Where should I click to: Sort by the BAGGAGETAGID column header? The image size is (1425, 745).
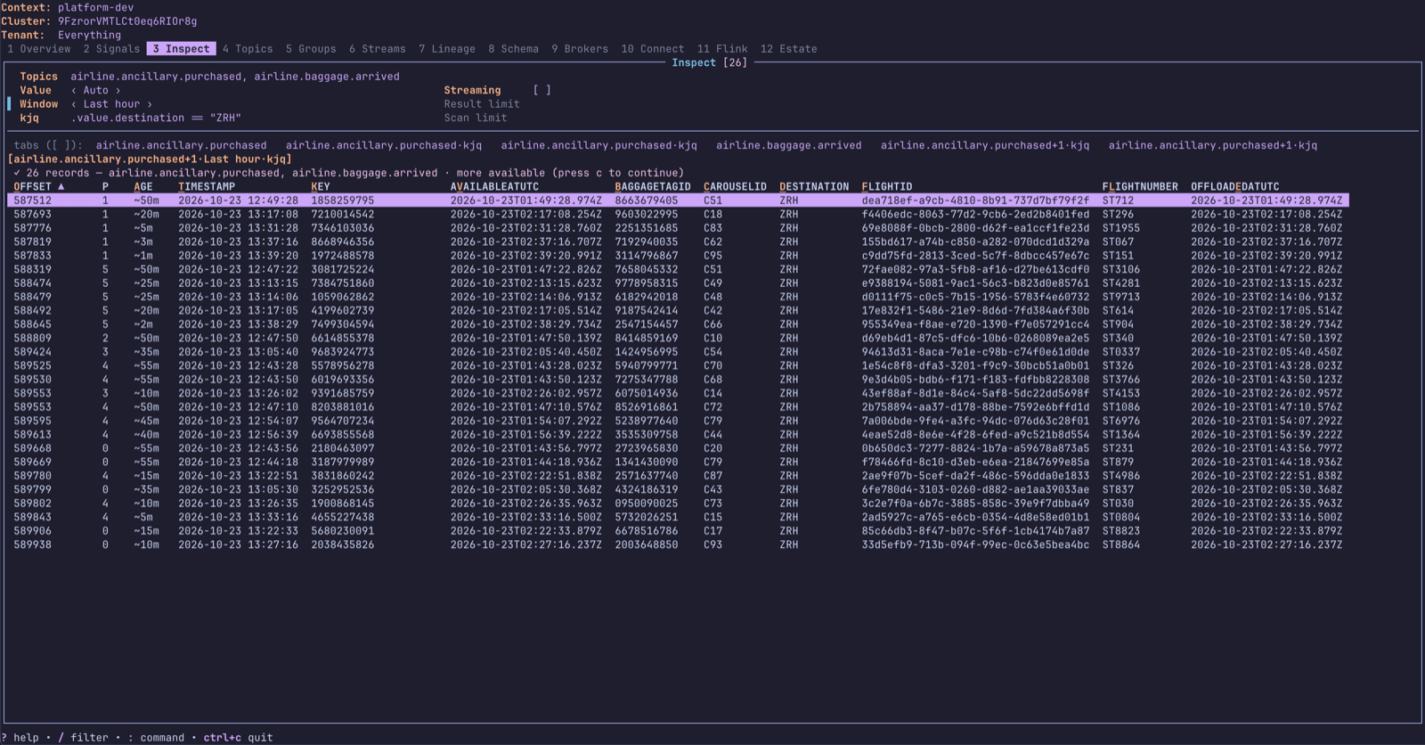(x=653, y=187)
